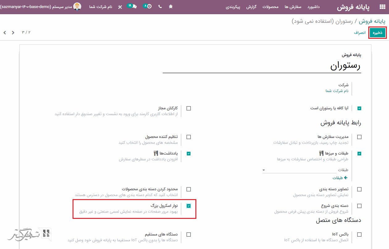Click the phone icon in top bar

click(160, 6)
